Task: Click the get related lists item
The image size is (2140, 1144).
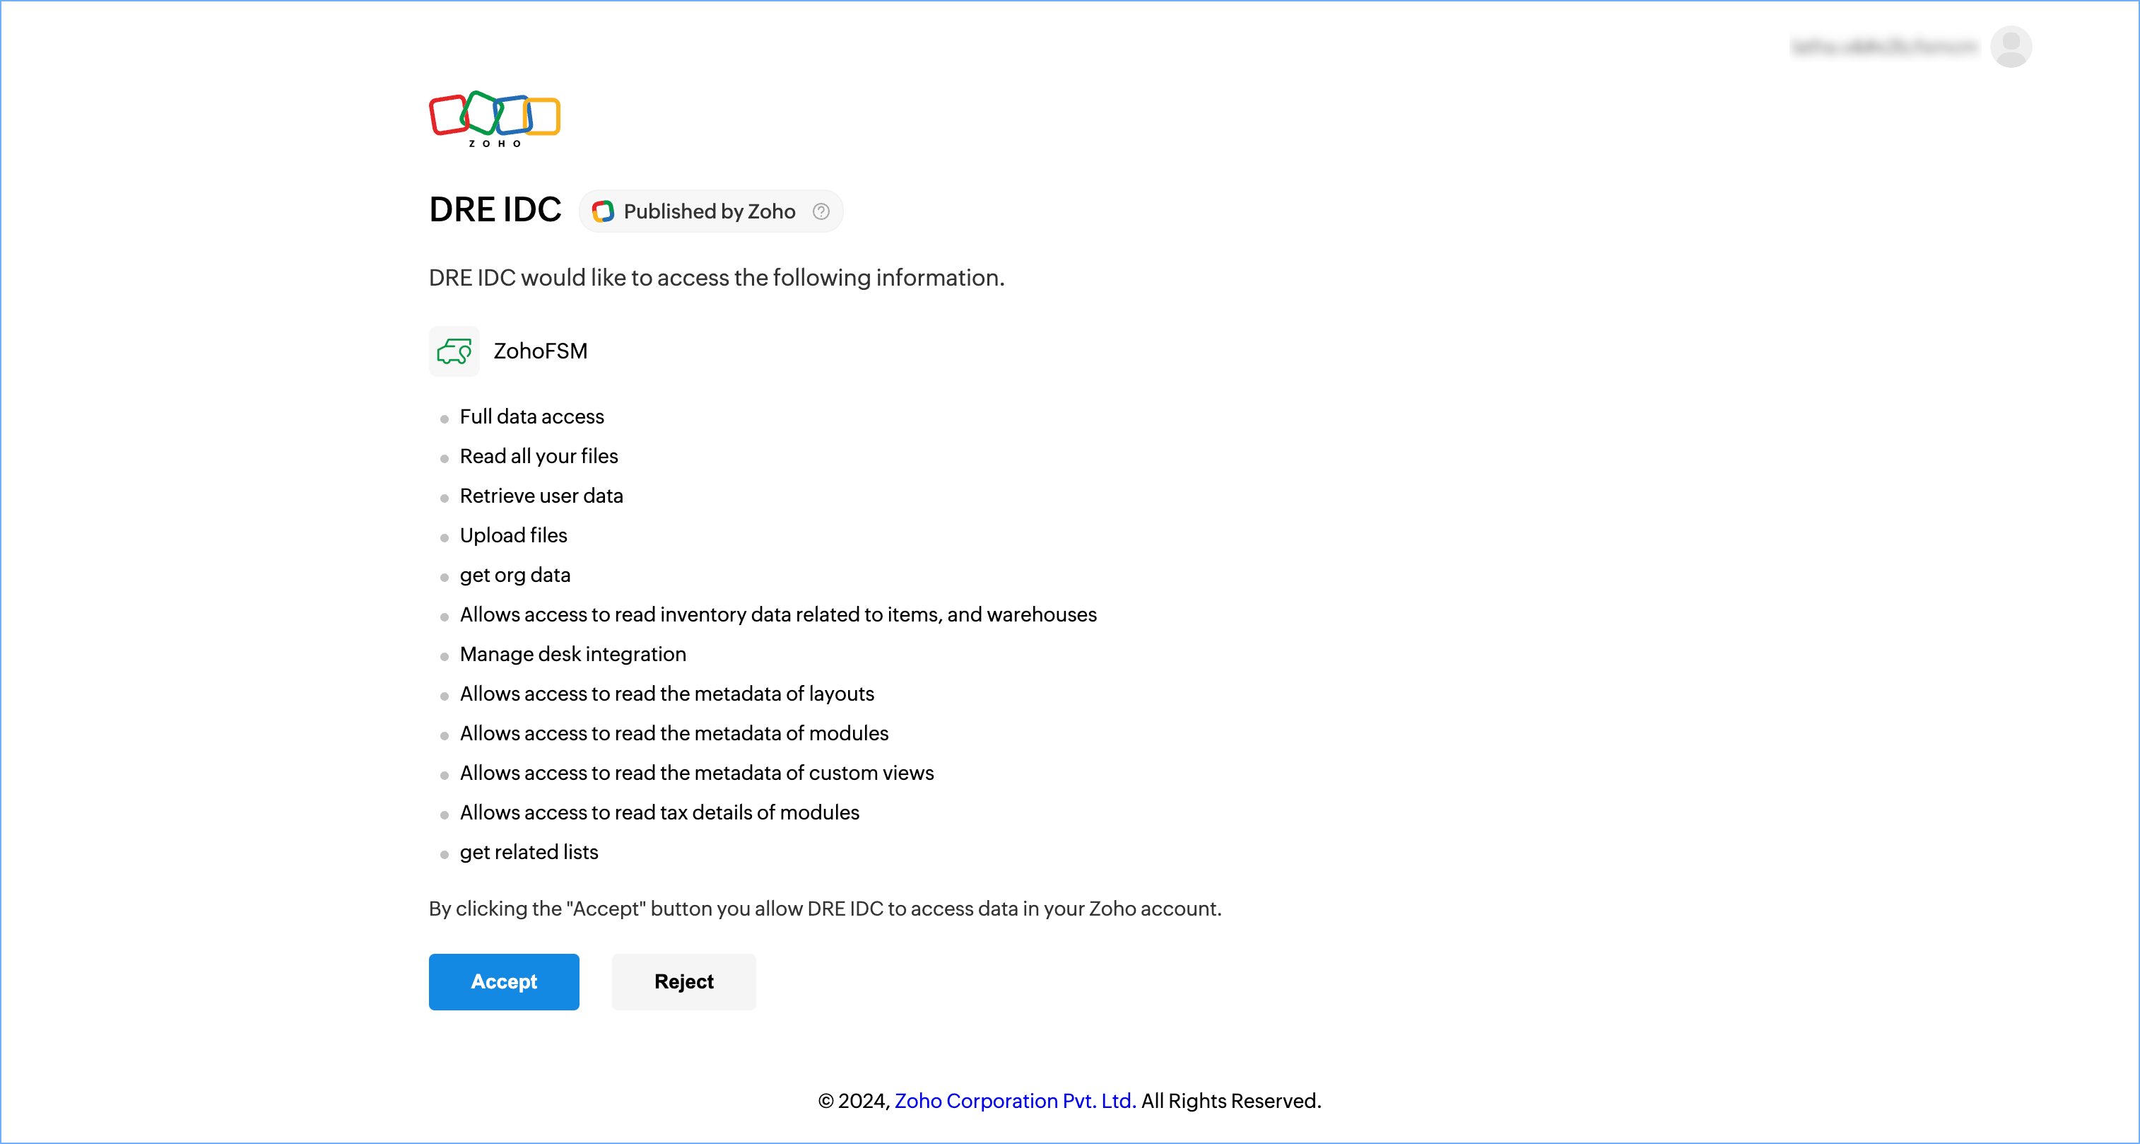Action: click(529, 852)
